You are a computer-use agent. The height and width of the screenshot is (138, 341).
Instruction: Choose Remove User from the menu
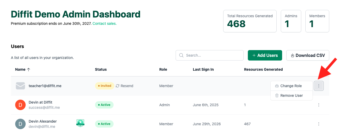pyautogui.click(x=292, y=95)
